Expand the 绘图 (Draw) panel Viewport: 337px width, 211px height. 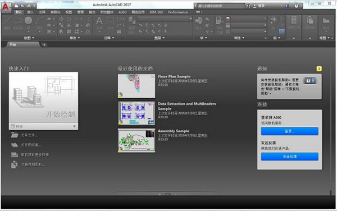(x=29, y=38)
